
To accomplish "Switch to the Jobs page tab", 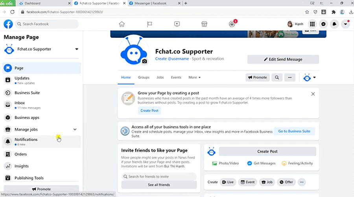I will [160, 77].
